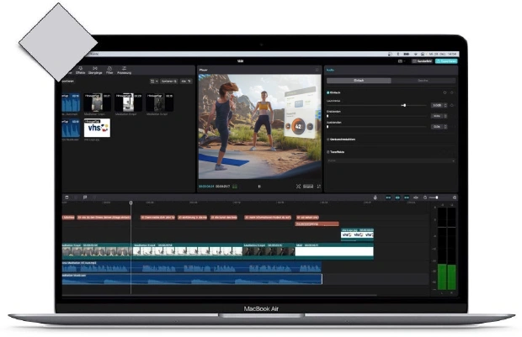
Task: Select the vhs logo media thumbnail
Action: (x=96, y=129)
